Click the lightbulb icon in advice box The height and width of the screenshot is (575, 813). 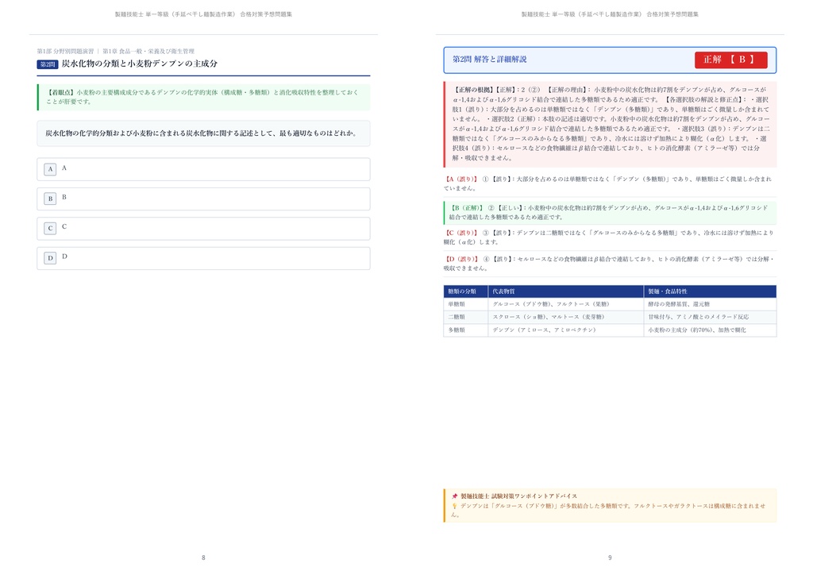coord(455,506)
